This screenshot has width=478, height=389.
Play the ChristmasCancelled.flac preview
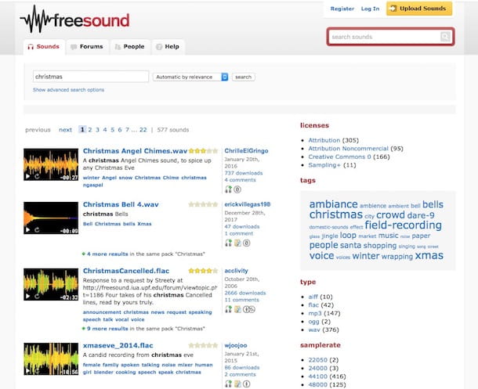pyautogui.click(x=28, y=296)
